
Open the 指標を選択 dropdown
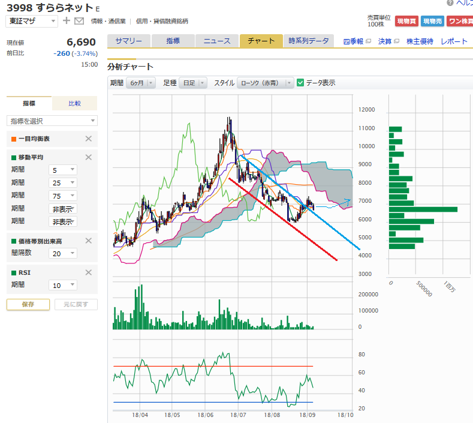point(52,121)
